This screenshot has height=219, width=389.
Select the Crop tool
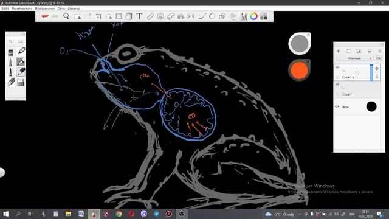(98, 16)
